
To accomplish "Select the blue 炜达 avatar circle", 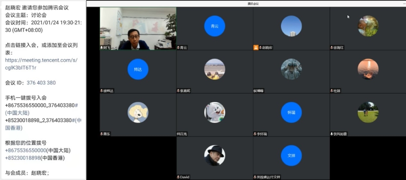I will click(138, 69).
